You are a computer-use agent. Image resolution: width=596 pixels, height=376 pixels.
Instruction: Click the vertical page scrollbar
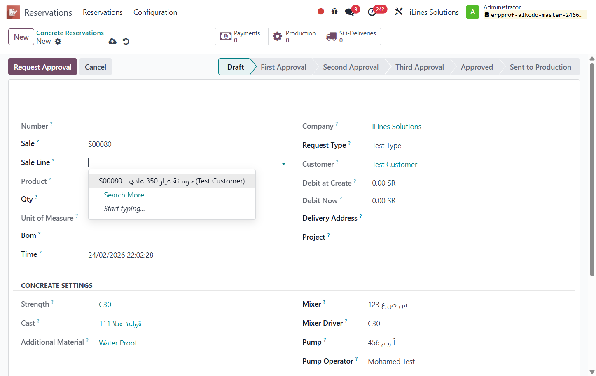592,169
